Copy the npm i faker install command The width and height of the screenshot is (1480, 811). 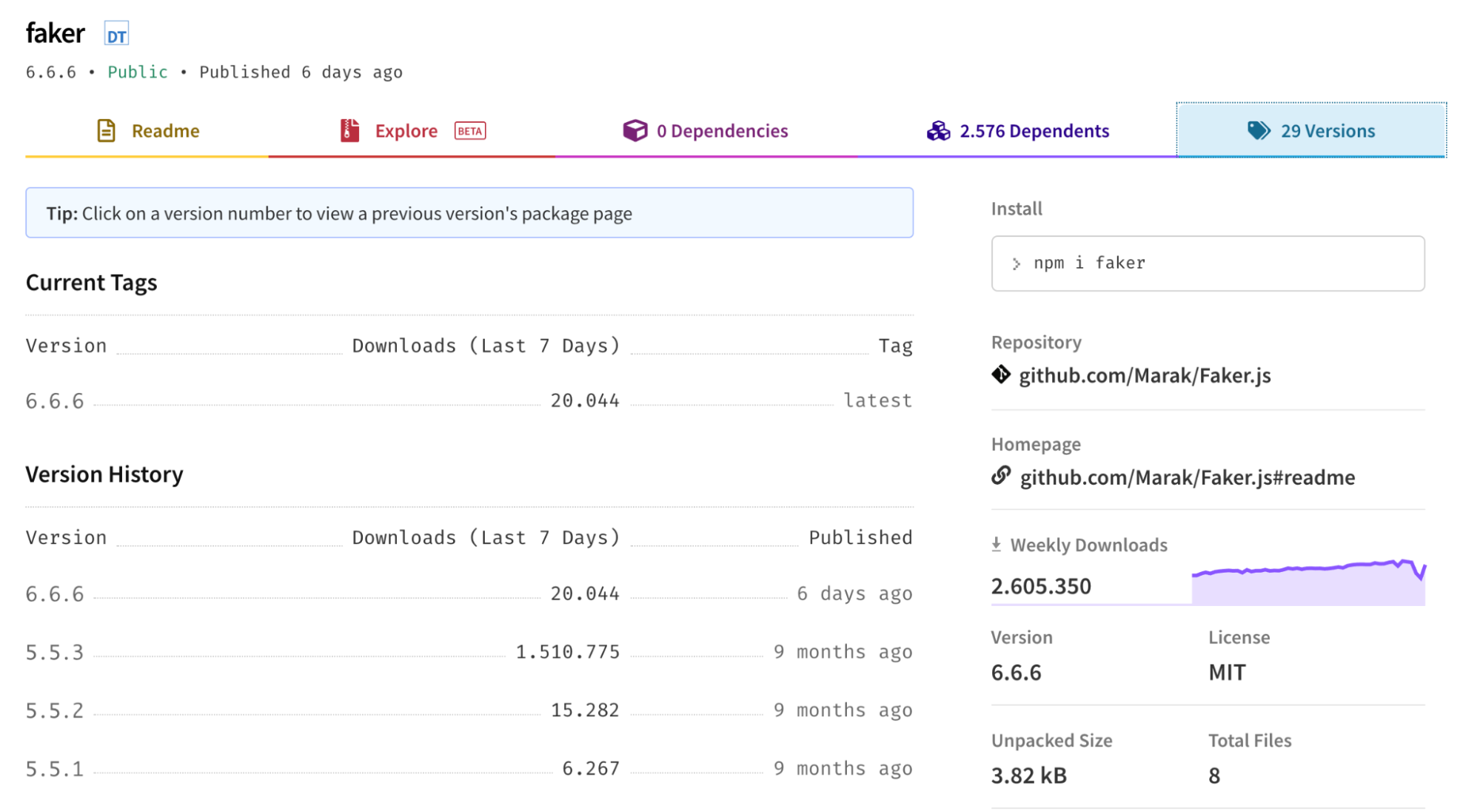coord(1208,263)
